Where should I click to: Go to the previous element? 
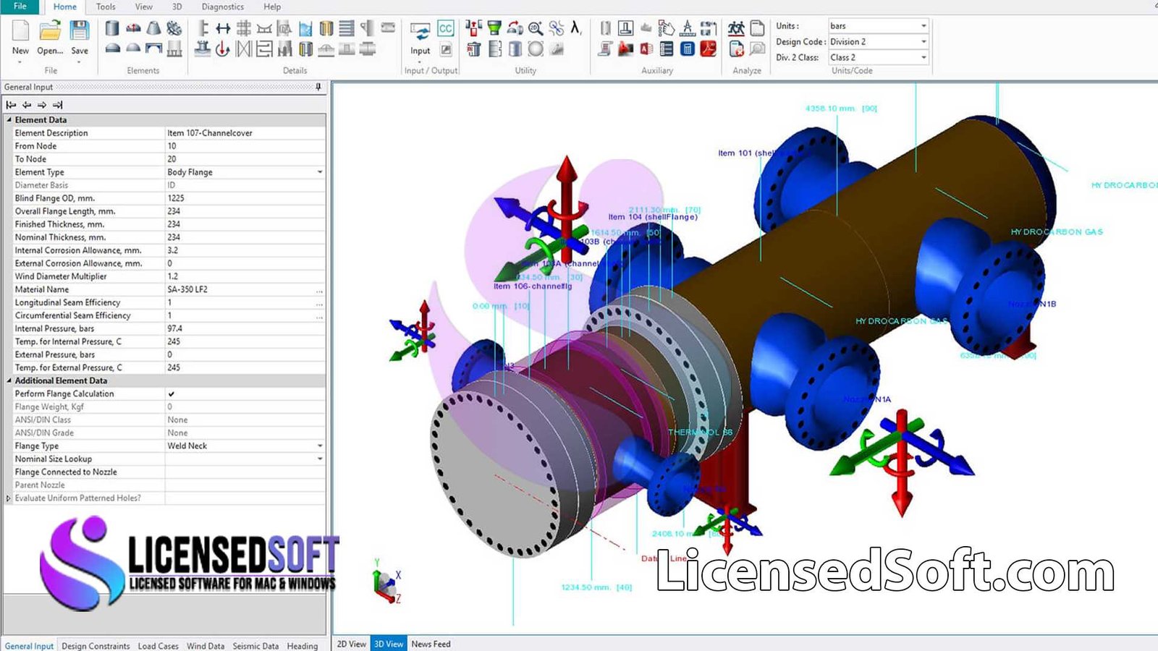[27, 105]
